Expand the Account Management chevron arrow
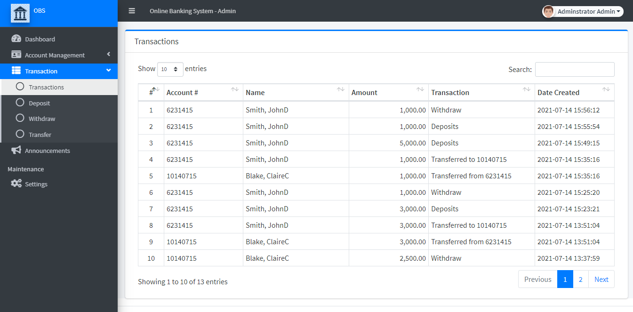 tap(108, 55)
